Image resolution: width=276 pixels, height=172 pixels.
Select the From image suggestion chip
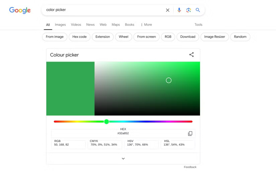pyautogui.click(x=55, y=37)
